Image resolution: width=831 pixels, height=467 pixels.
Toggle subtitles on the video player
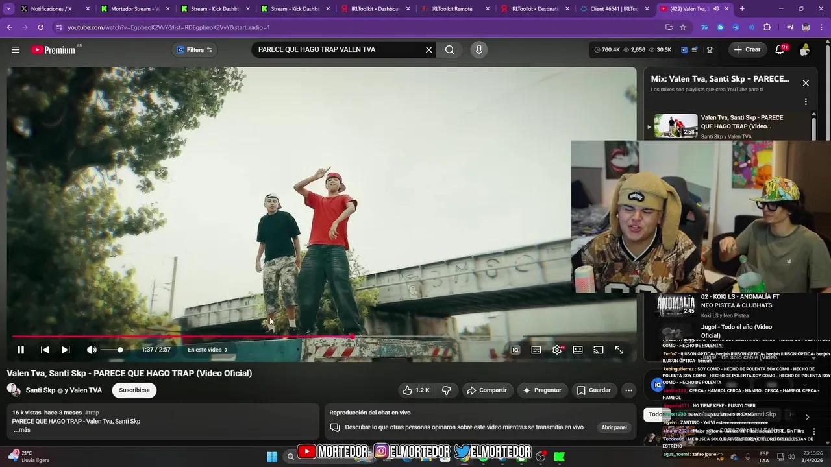tap(536, 350)
